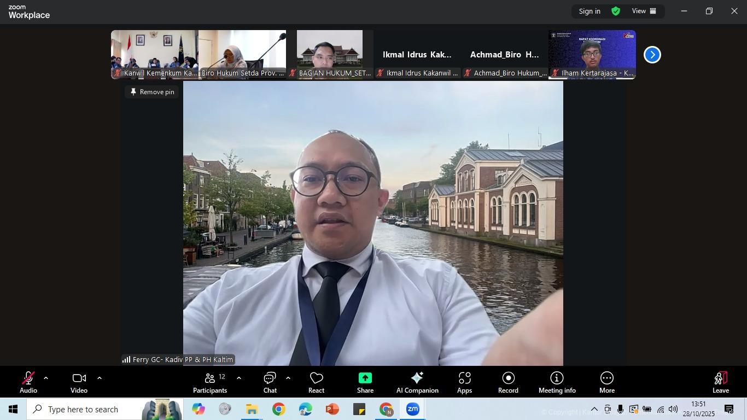Toggle the camera with Video button
This screenshot has width=747, height=420.
pyautogui.click(x=79, y=382)
